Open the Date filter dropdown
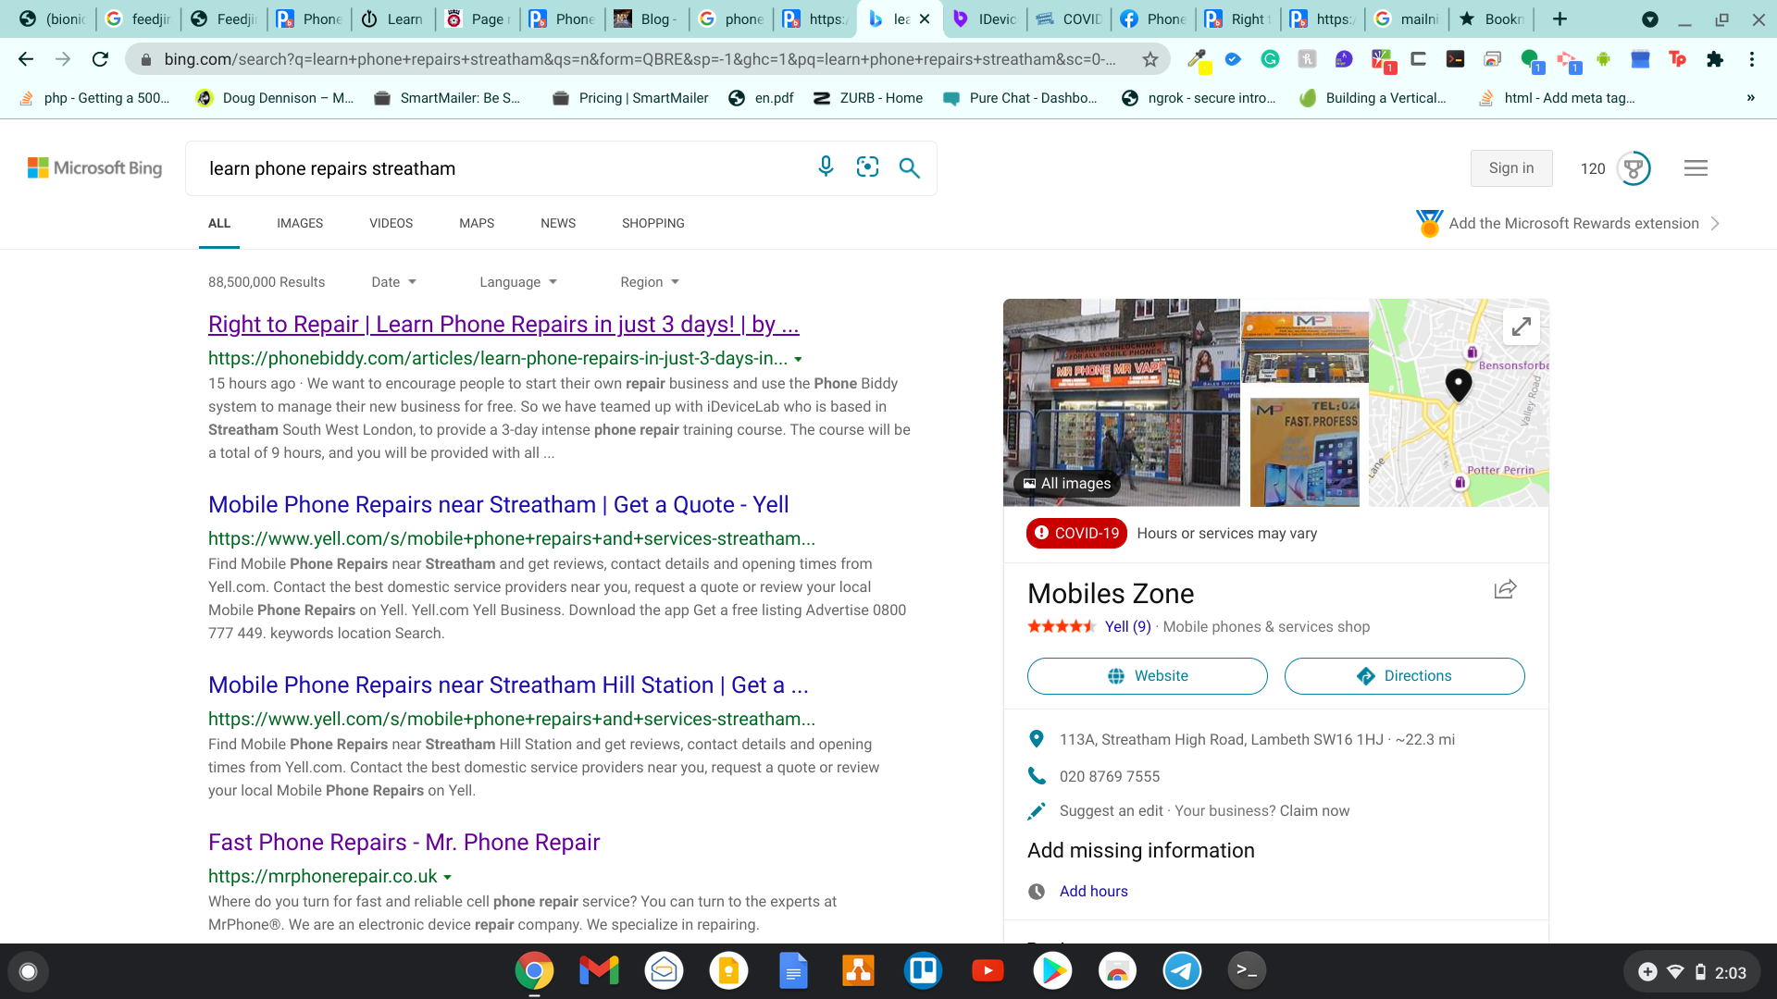 393,282
